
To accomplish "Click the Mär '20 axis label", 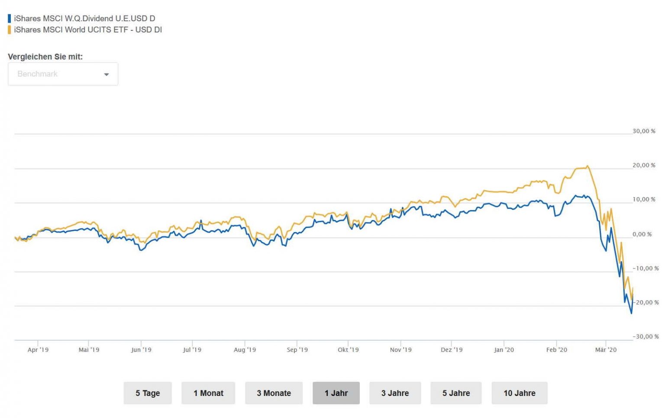I will coord(606,350).
